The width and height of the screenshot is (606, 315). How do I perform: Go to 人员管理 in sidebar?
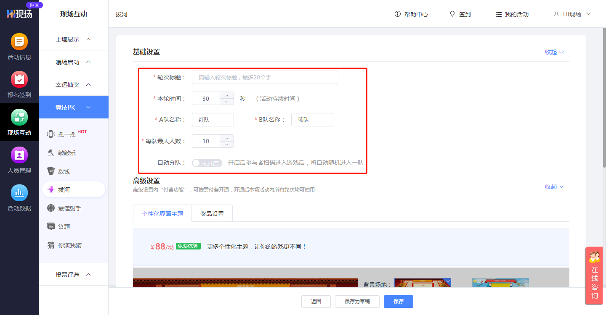[19, 155]
